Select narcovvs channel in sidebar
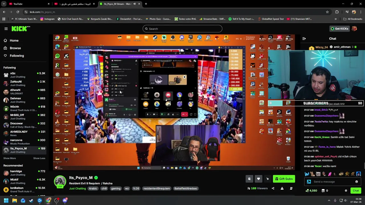Screen dimensions: 365x205 (x=24, y=142)
